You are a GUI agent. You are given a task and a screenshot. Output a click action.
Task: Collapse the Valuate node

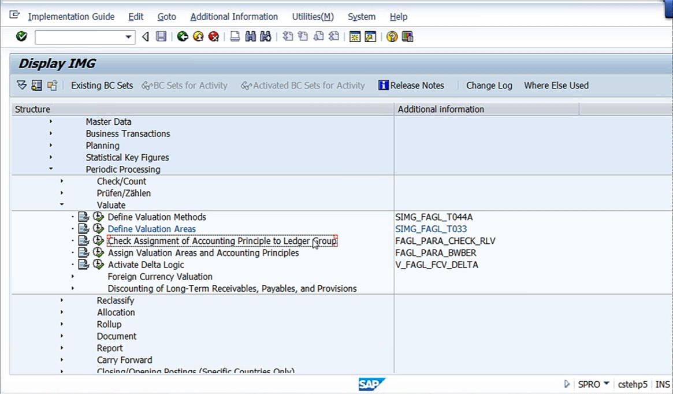(x=62, y=205)
